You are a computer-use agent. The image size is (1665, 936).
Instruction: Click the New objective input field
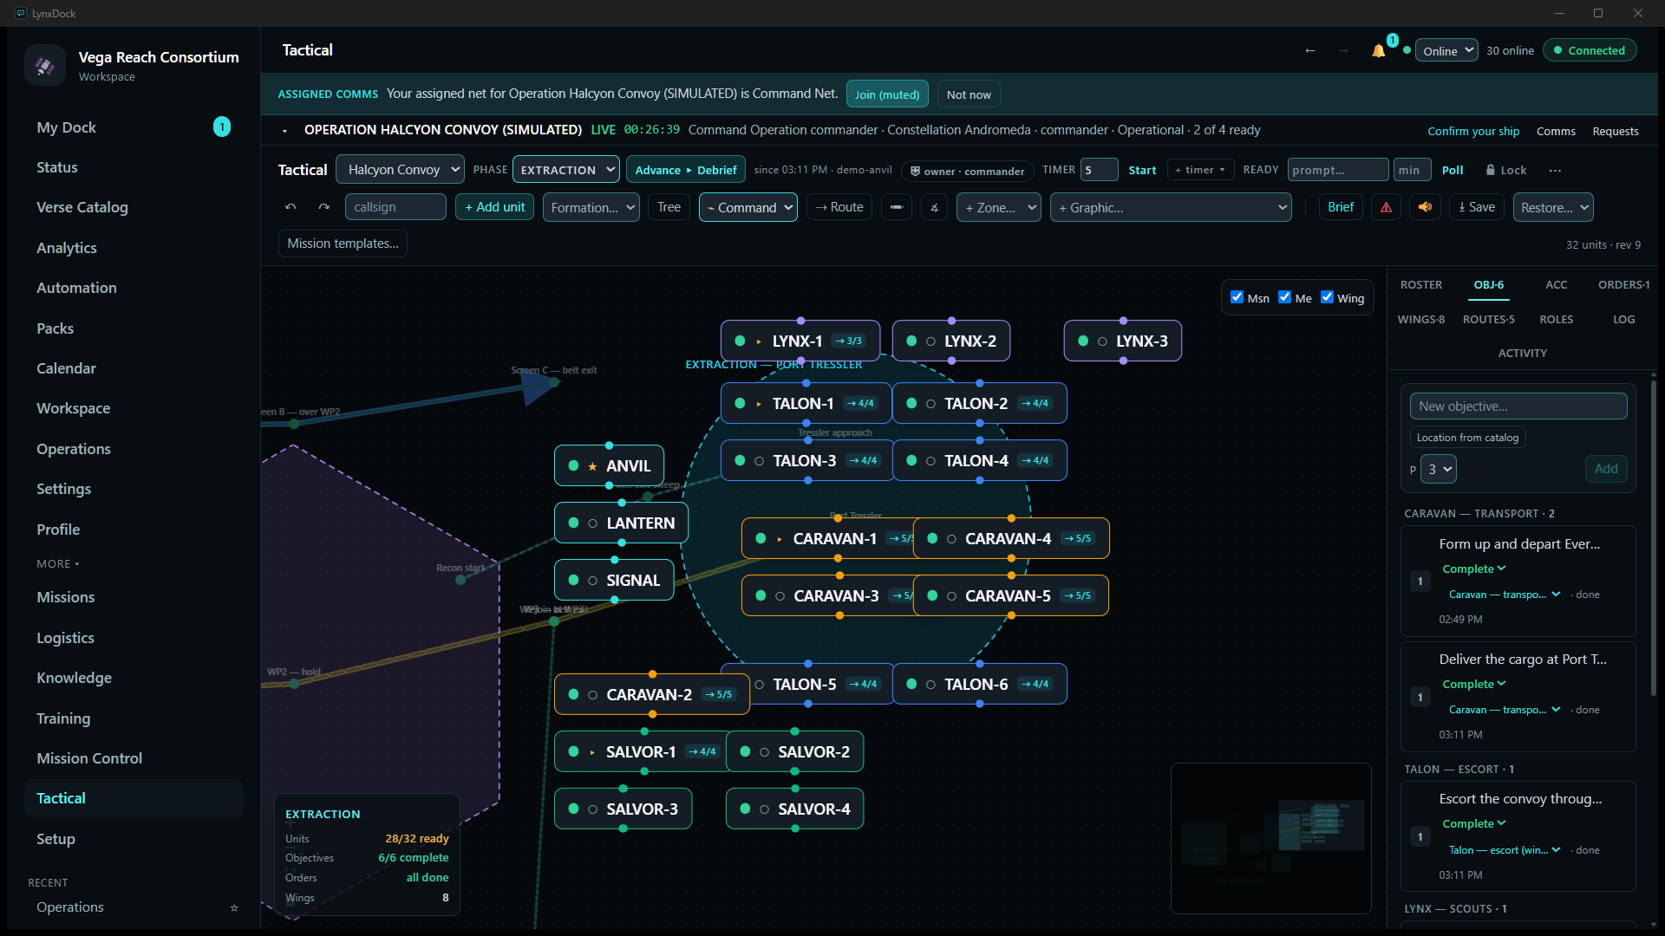[1518, 406]
